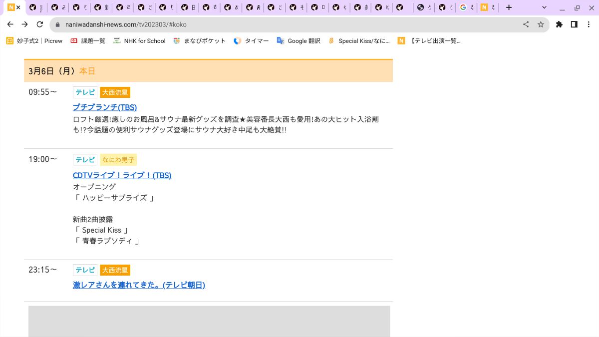Image resolution: width=599 pixels, height=337 pixels.
Task: Click the browser back arrow
Action: [x=10, y=24]
